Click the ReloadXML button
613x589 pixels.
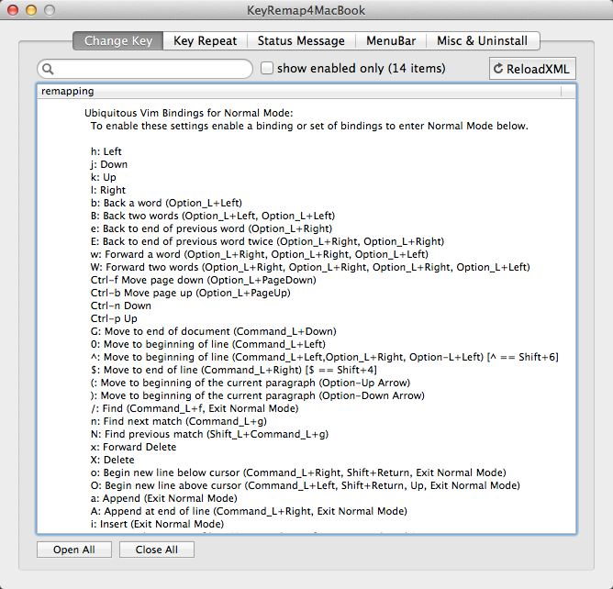pos(532,69)
